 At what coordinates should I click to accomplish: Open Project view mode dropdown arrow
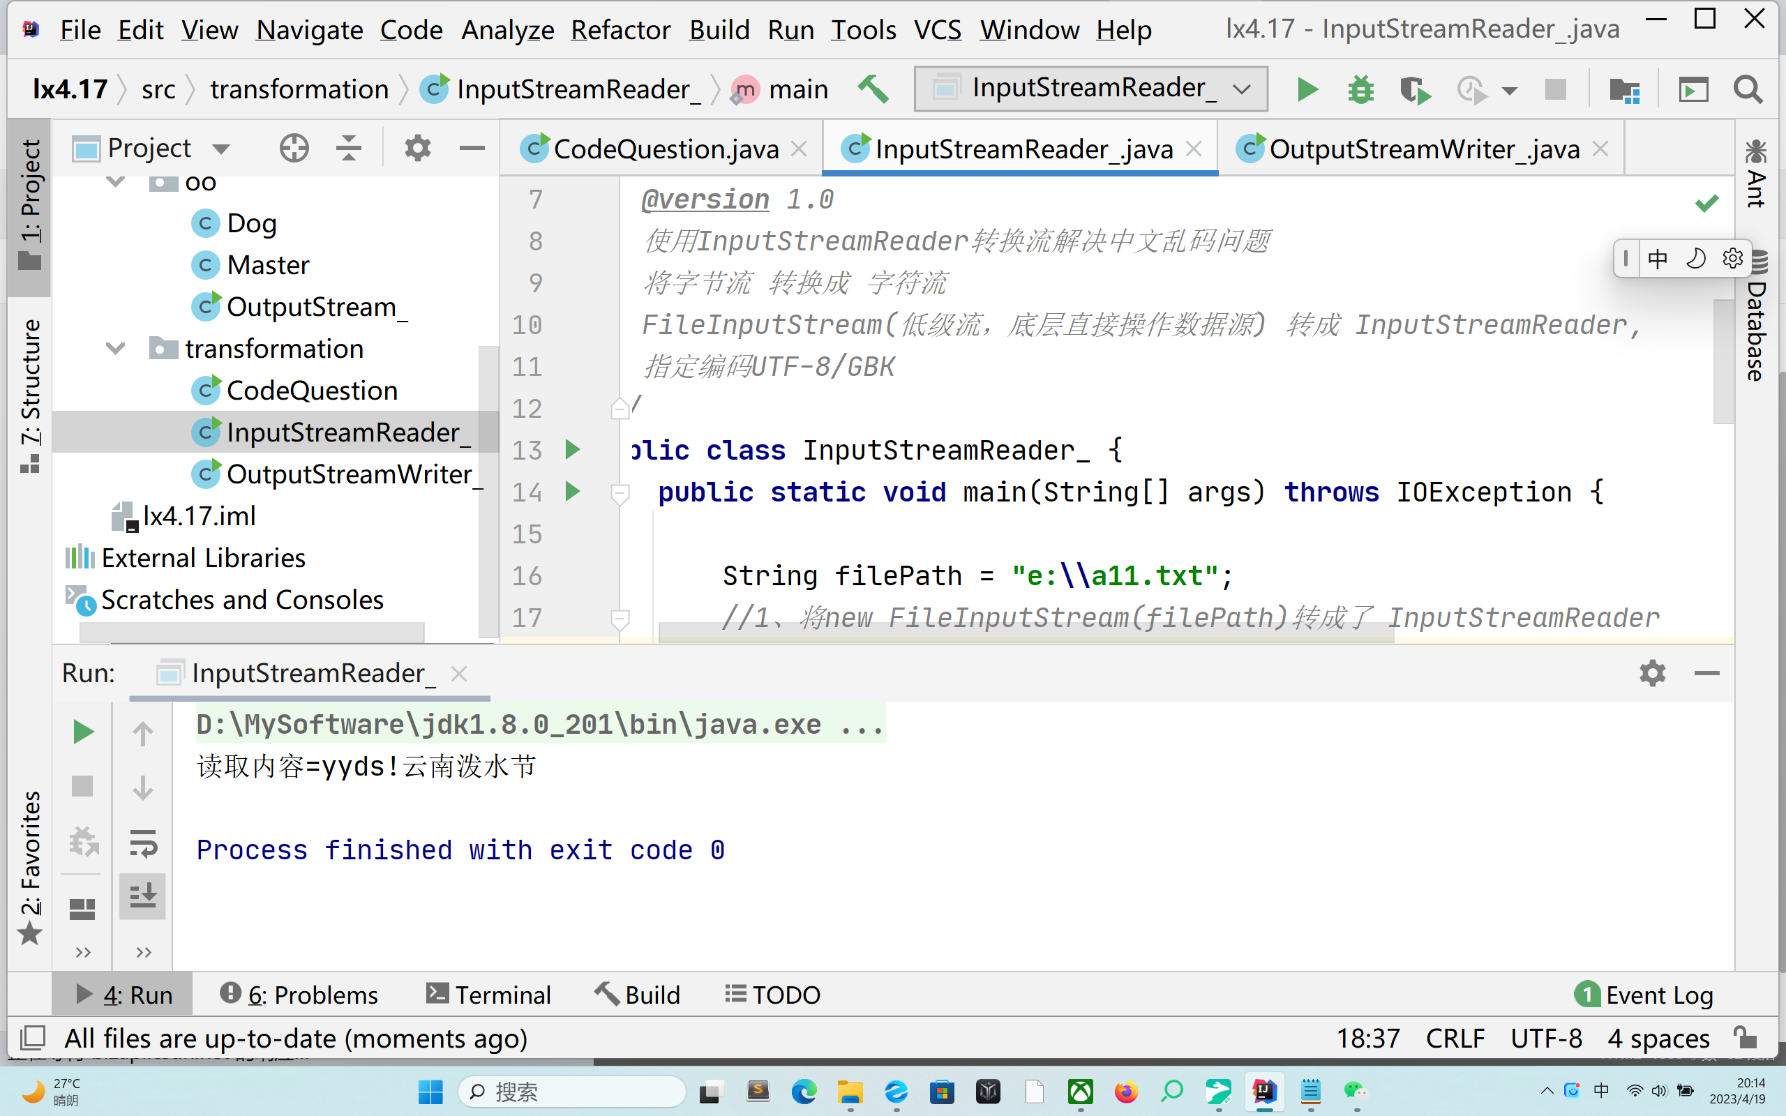[220, 149]
